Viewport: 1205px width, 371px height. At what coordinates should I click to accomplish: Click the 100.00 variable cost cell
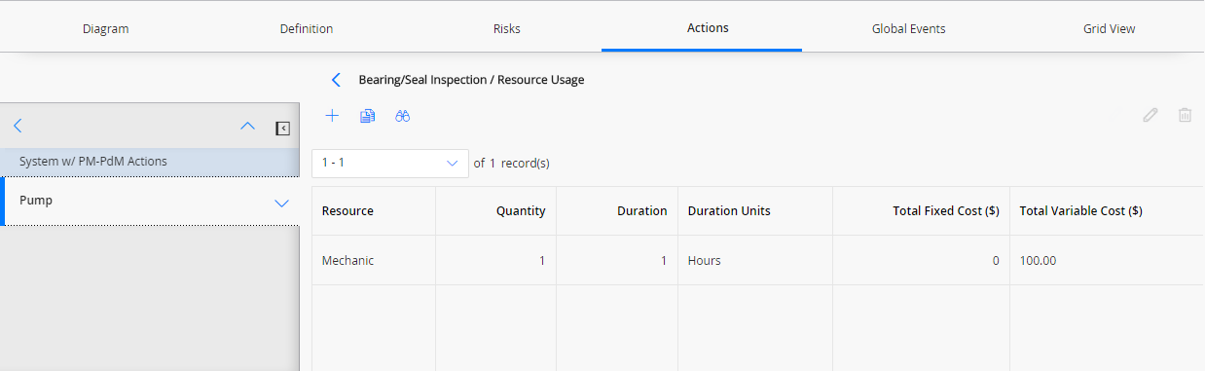(1107, 260)
